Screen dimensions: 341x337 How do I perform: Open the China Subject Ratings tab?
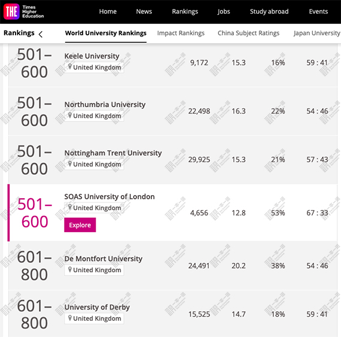(x=248, y=33)
